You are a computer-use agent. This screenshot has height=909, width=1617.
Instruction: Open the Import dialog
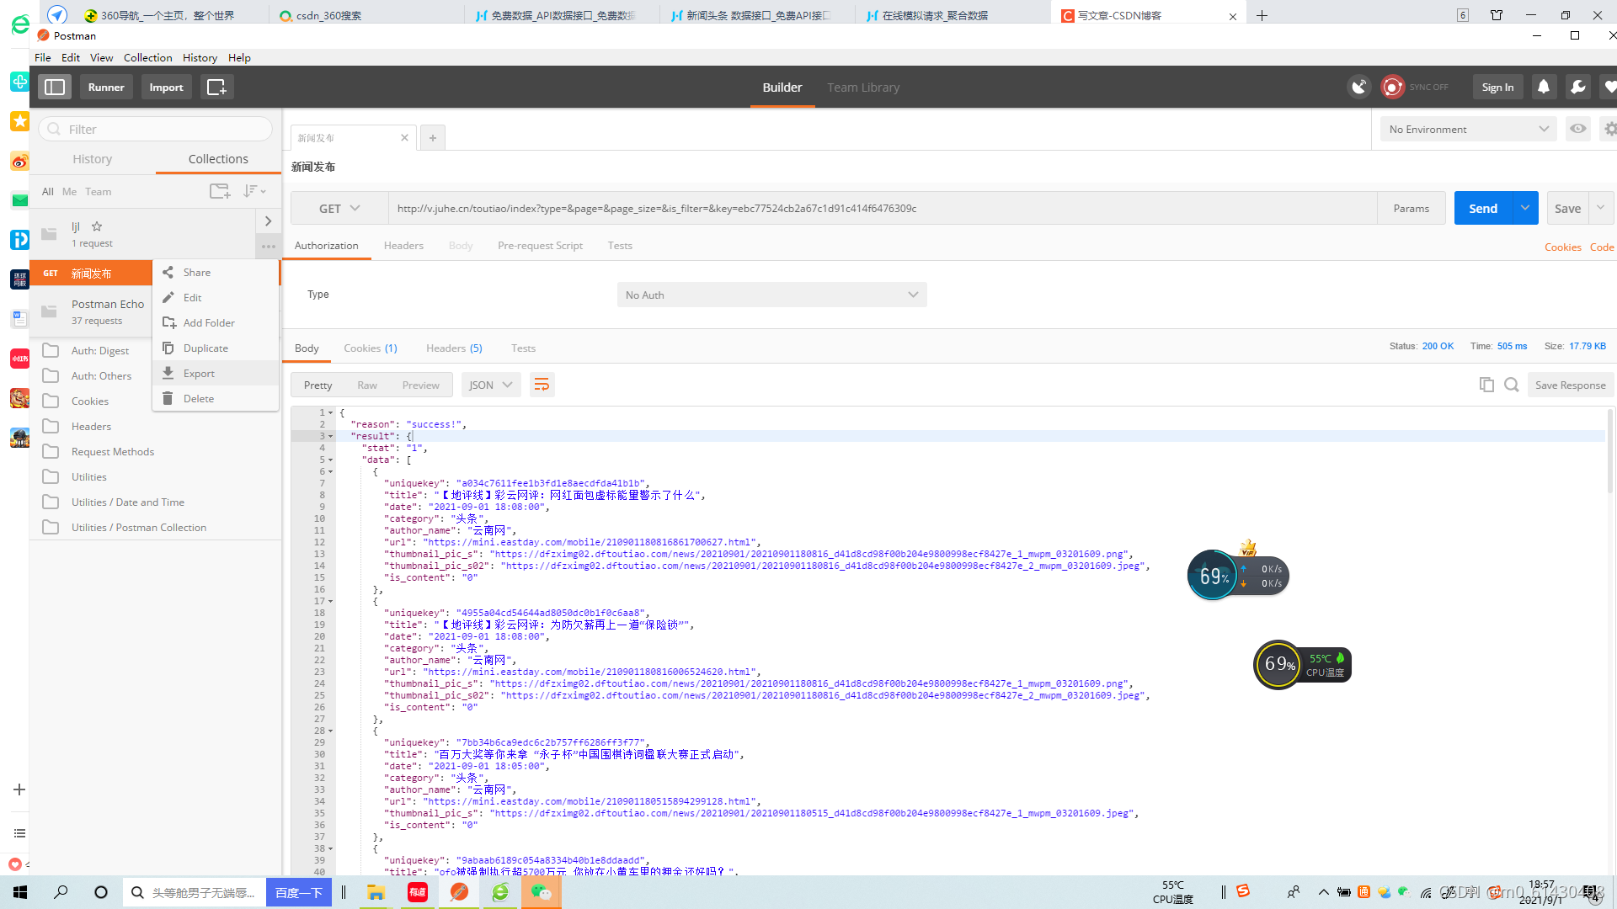[166, 87]
